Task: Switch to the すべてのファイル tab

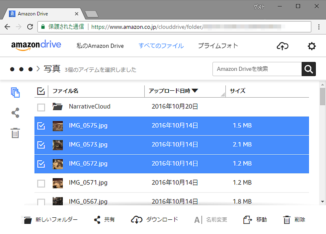Action: tap(161, 46)
